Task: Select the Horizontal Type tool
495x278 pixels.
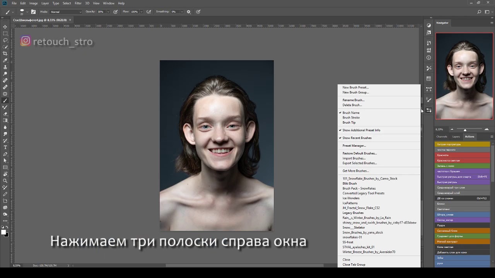Action: tap(5, 147)
